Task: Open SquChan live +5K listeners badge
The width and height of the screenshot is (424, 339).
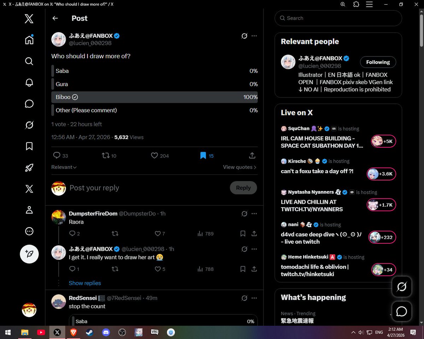Action: click(x=383, y=141)
